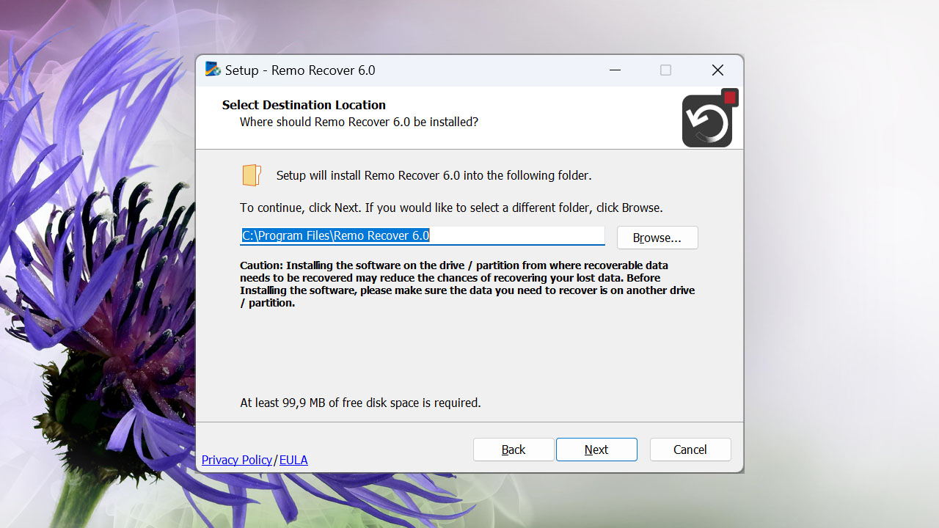Viewport: 939px width, 528px height.
Task: Click the 'Setup - Remo Recover 6.0' title text
Action: tap(300, 70)
